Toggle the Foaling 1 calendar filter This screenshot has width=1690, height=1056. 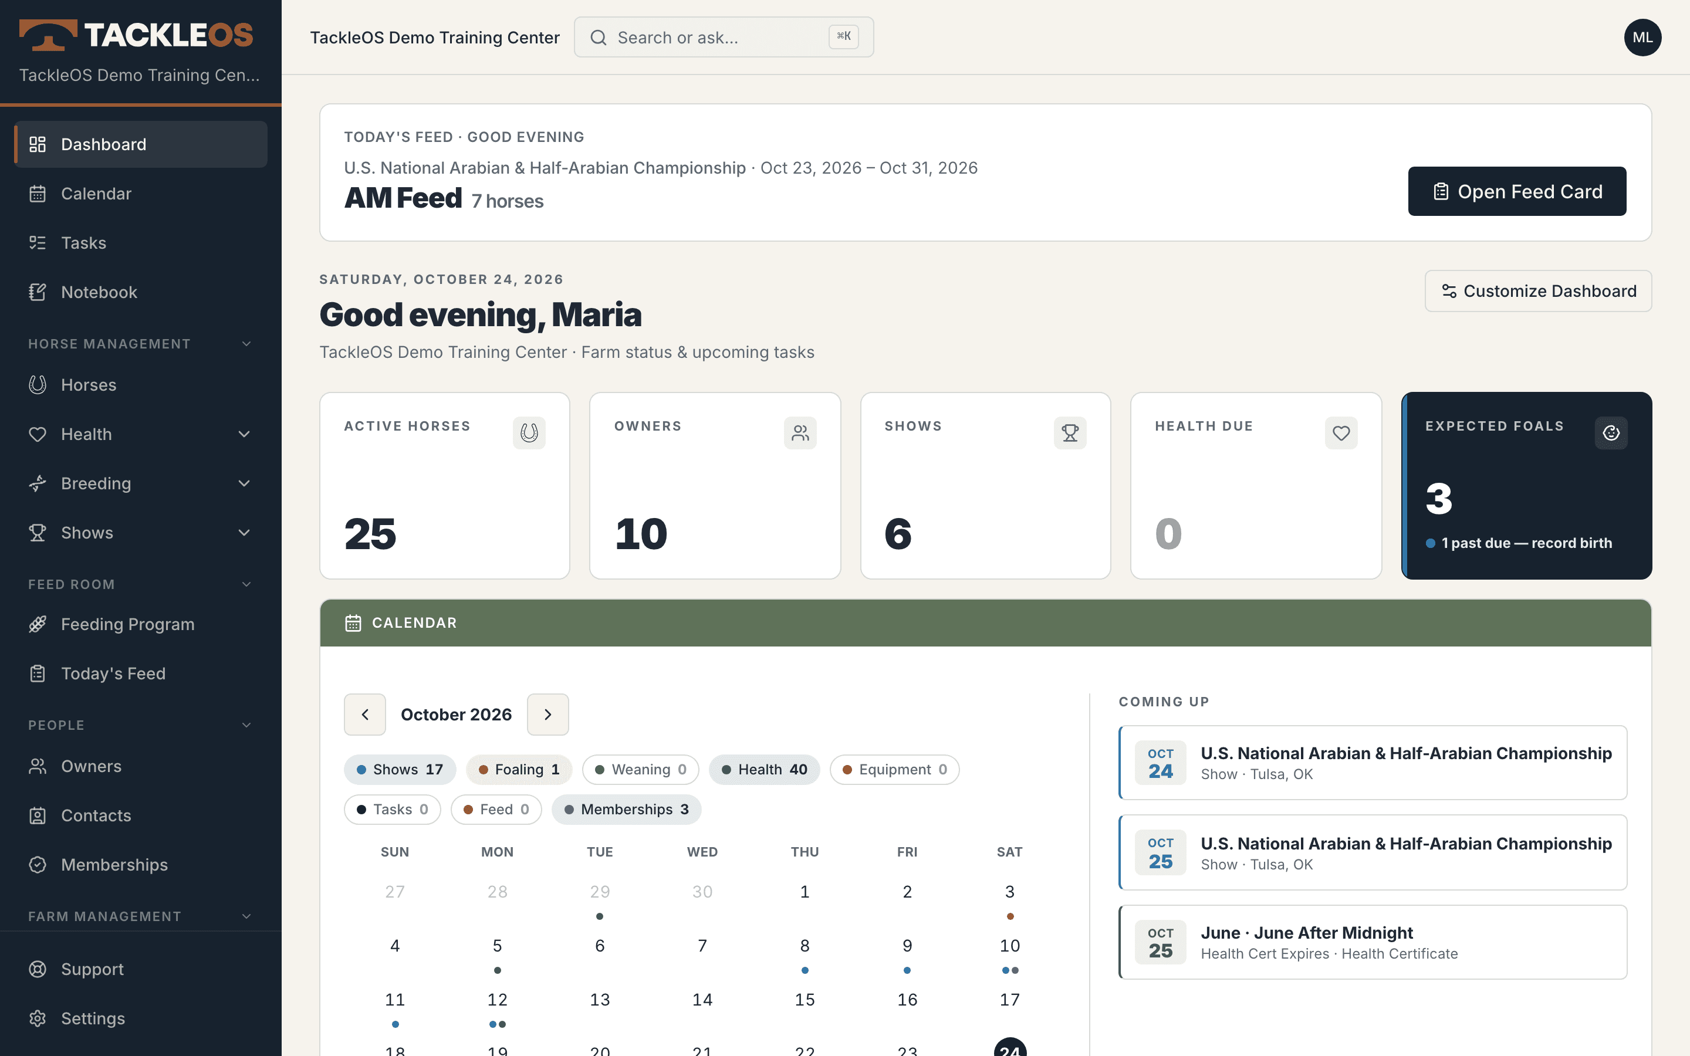point(519,770)
